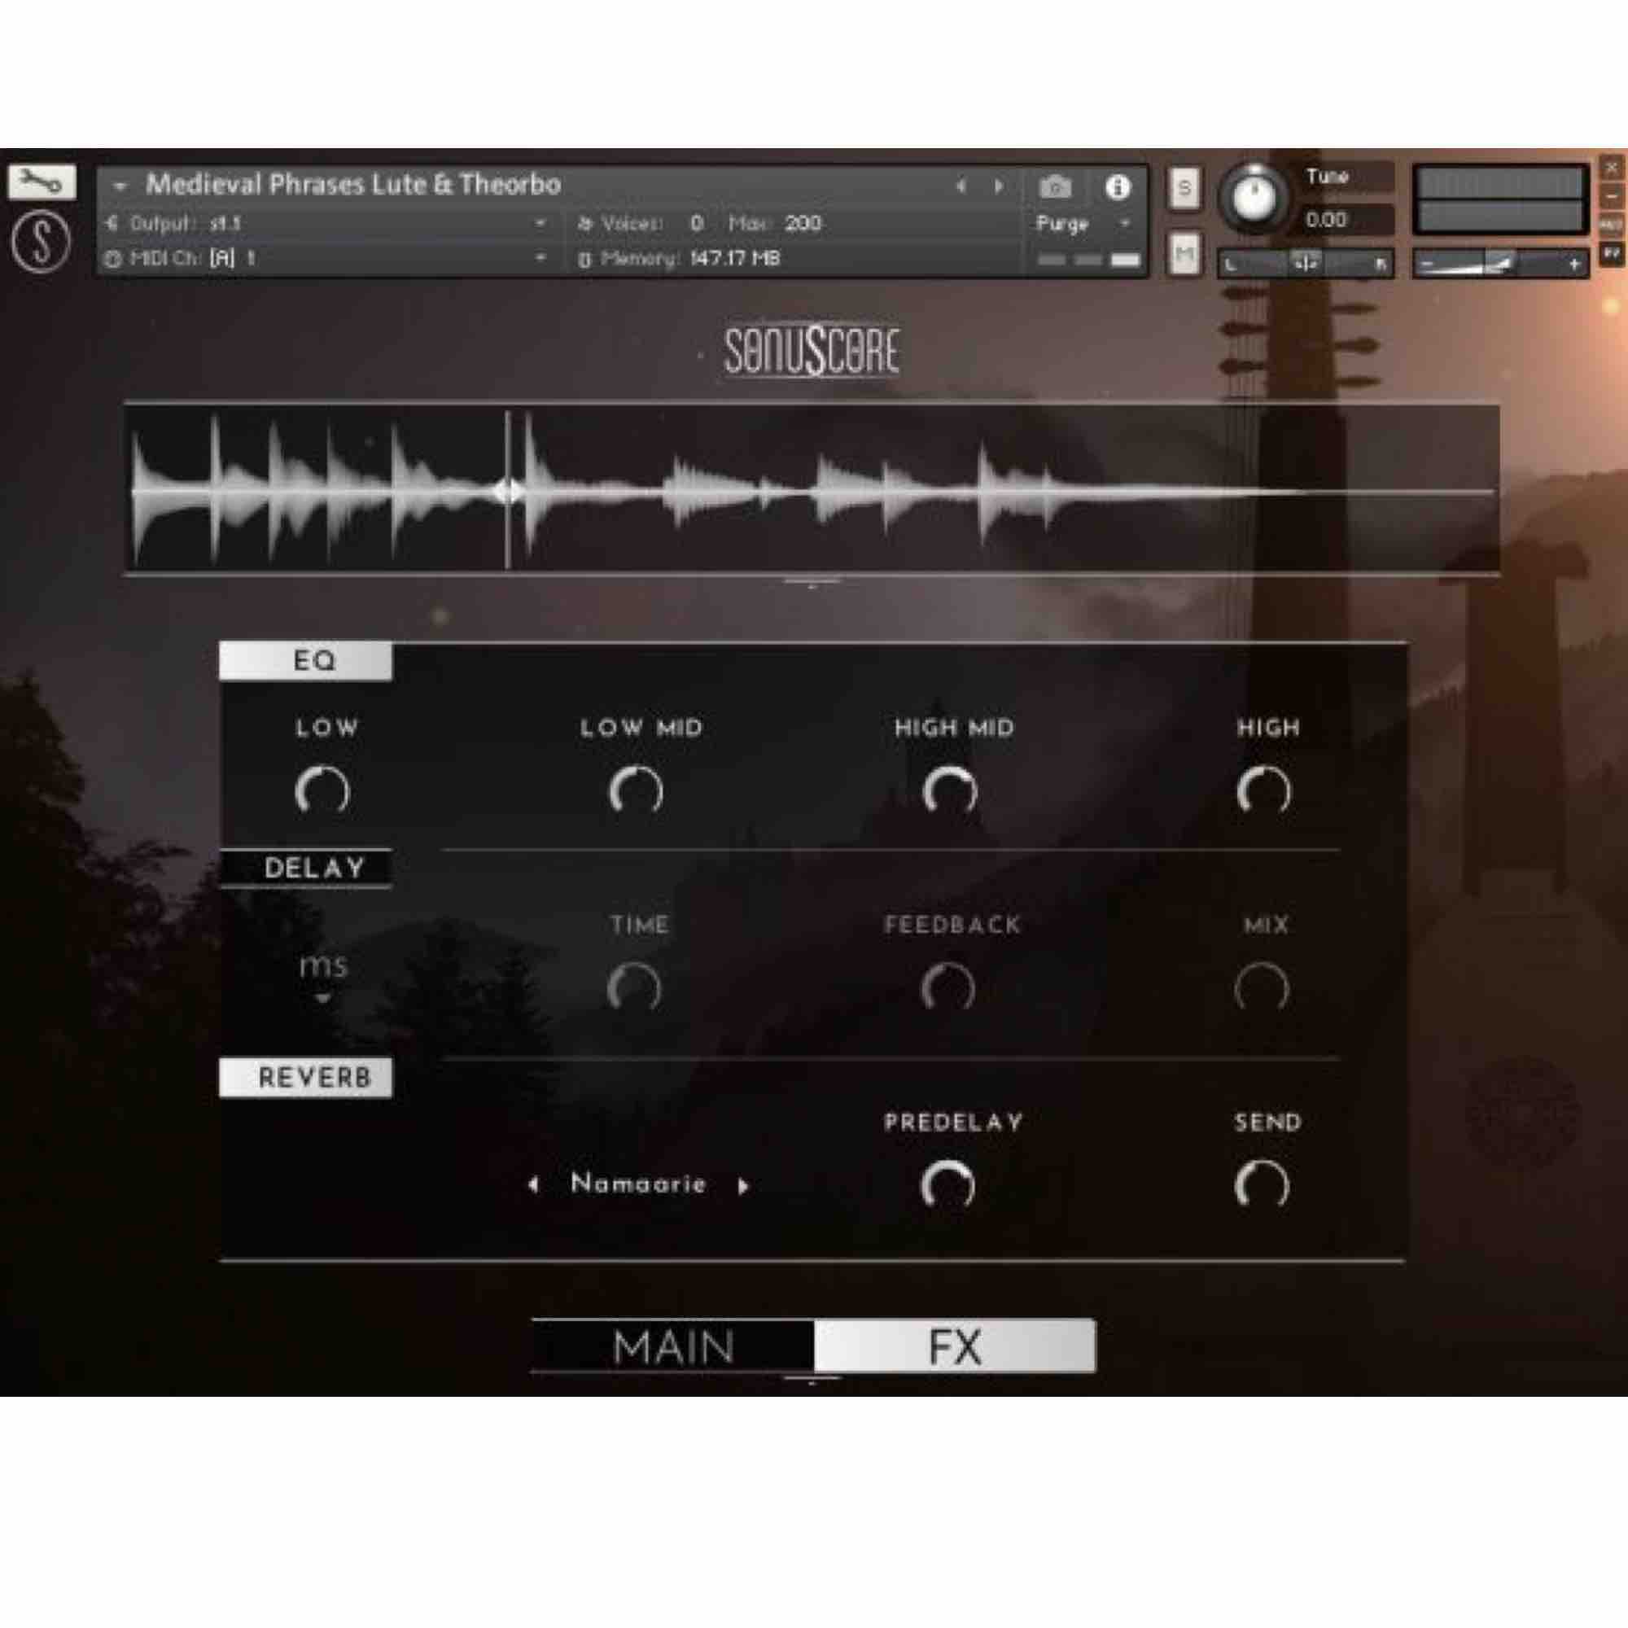Click the reverb PREDELAY knob
This screenshot has width=1628, height=1628.
pos(948,1184)
